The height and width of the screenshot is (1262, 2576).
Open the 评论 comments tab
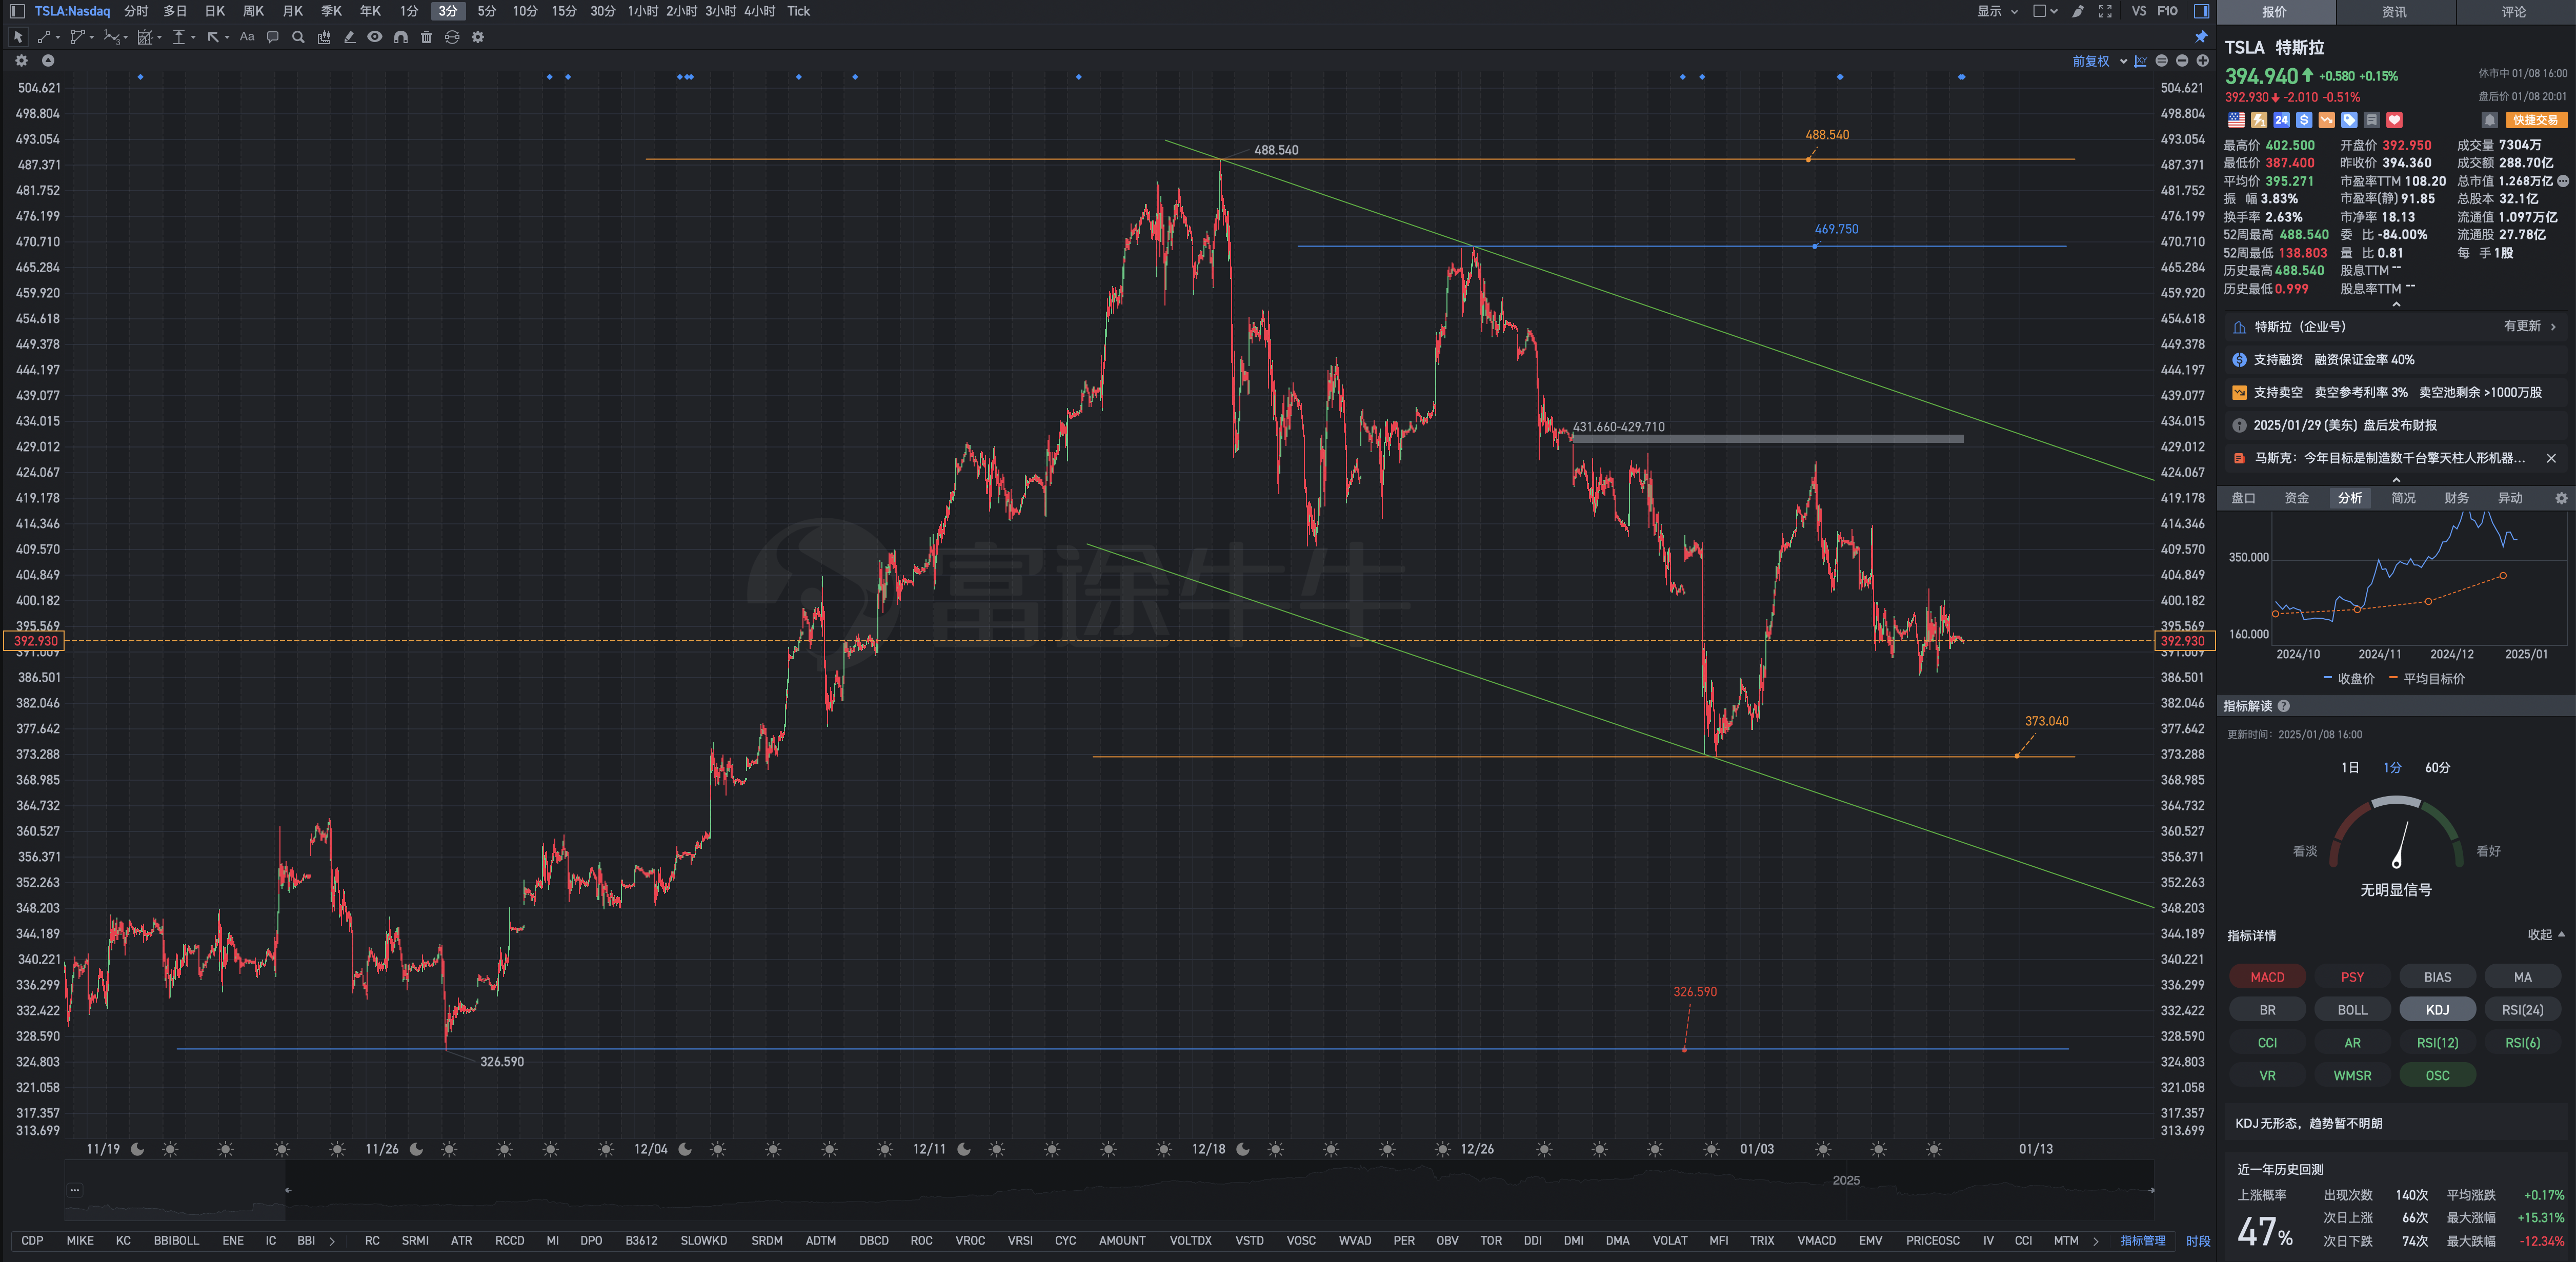tap(2514, 12)
